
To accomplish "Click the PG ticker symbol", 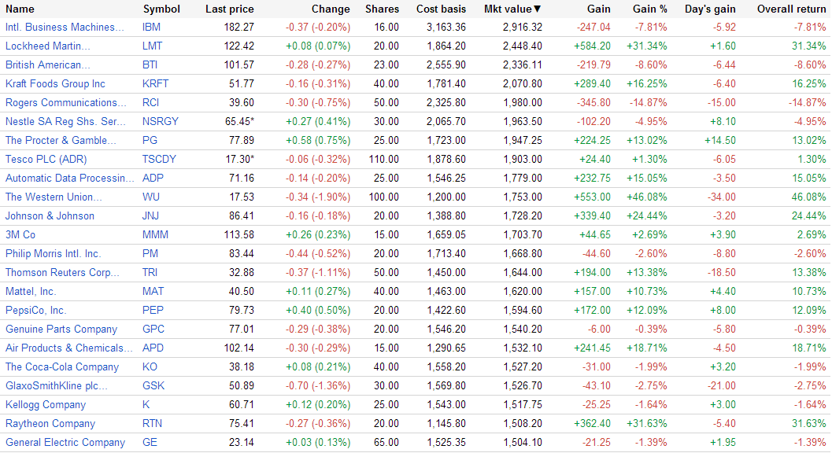I will pos(150,141).
